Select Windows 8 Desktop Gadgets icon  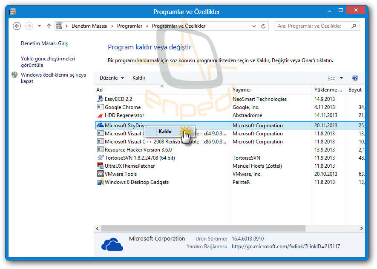point(100,182)
